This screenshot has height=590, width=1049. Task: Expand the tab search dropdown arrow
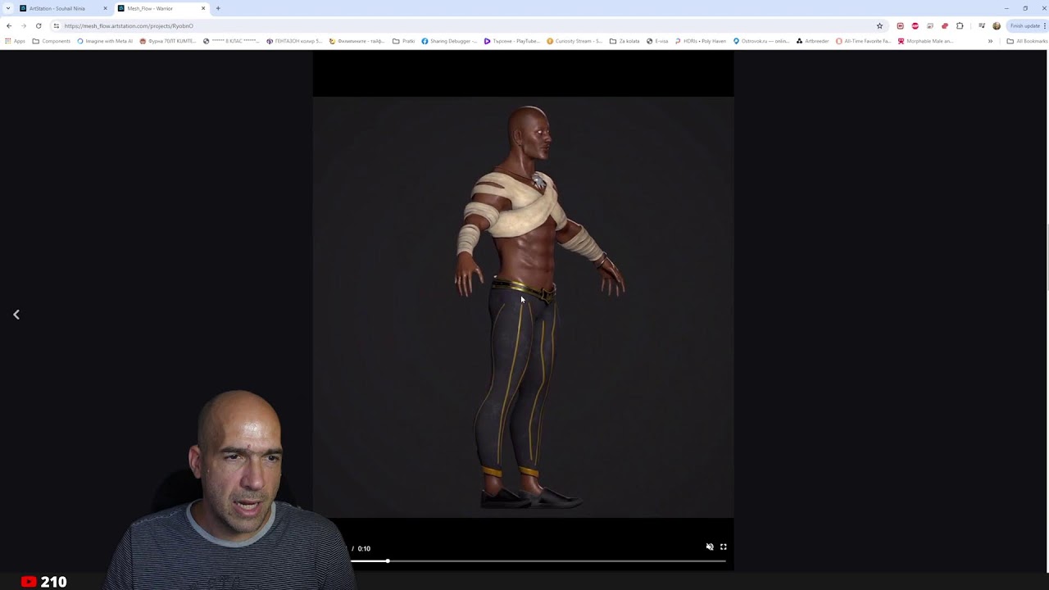tap(8, 8)
